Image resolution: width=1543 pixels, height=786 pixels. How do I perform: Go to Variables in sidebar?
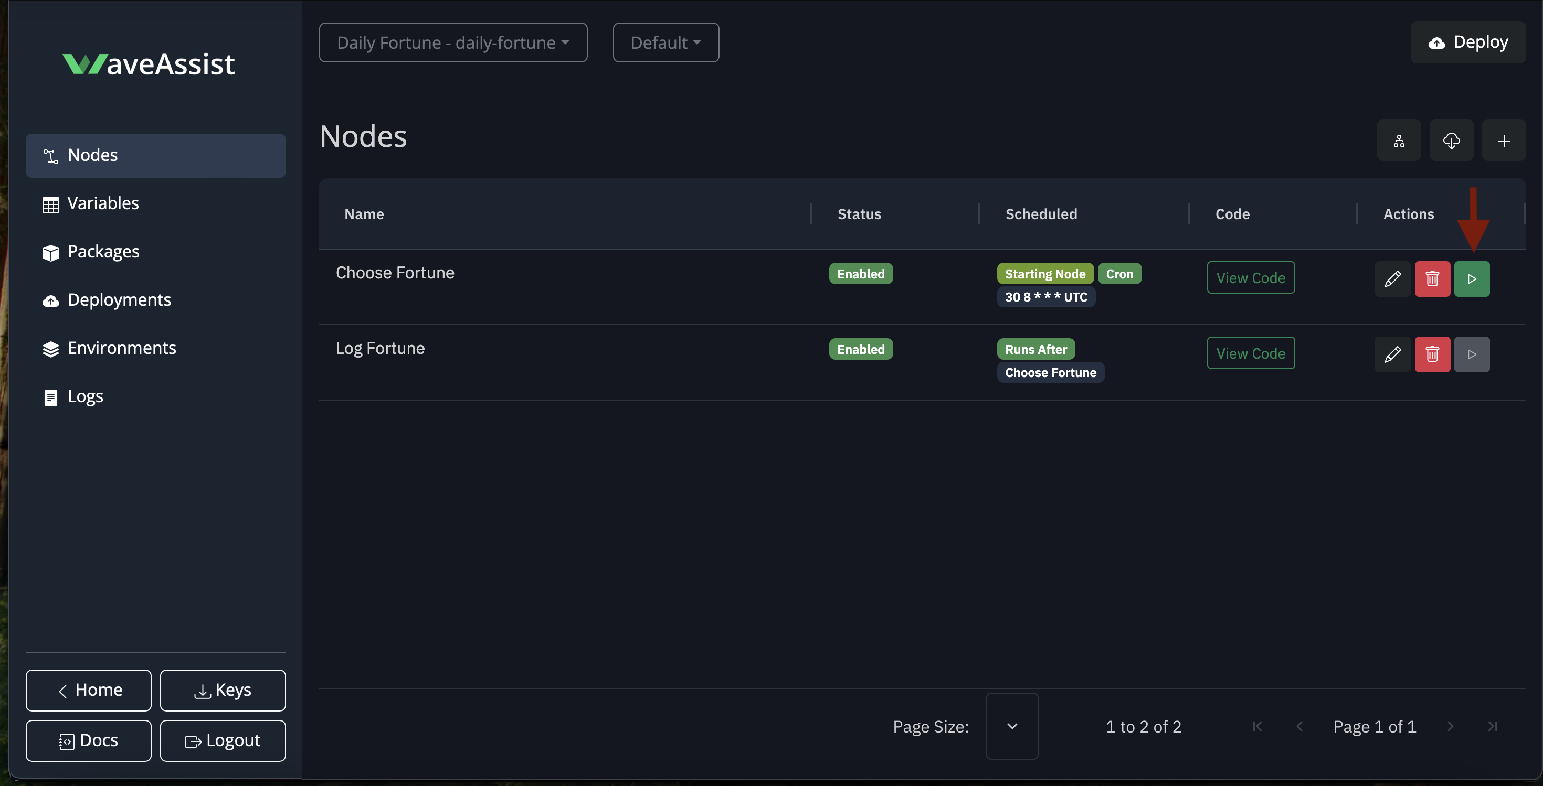pos(103,203)
